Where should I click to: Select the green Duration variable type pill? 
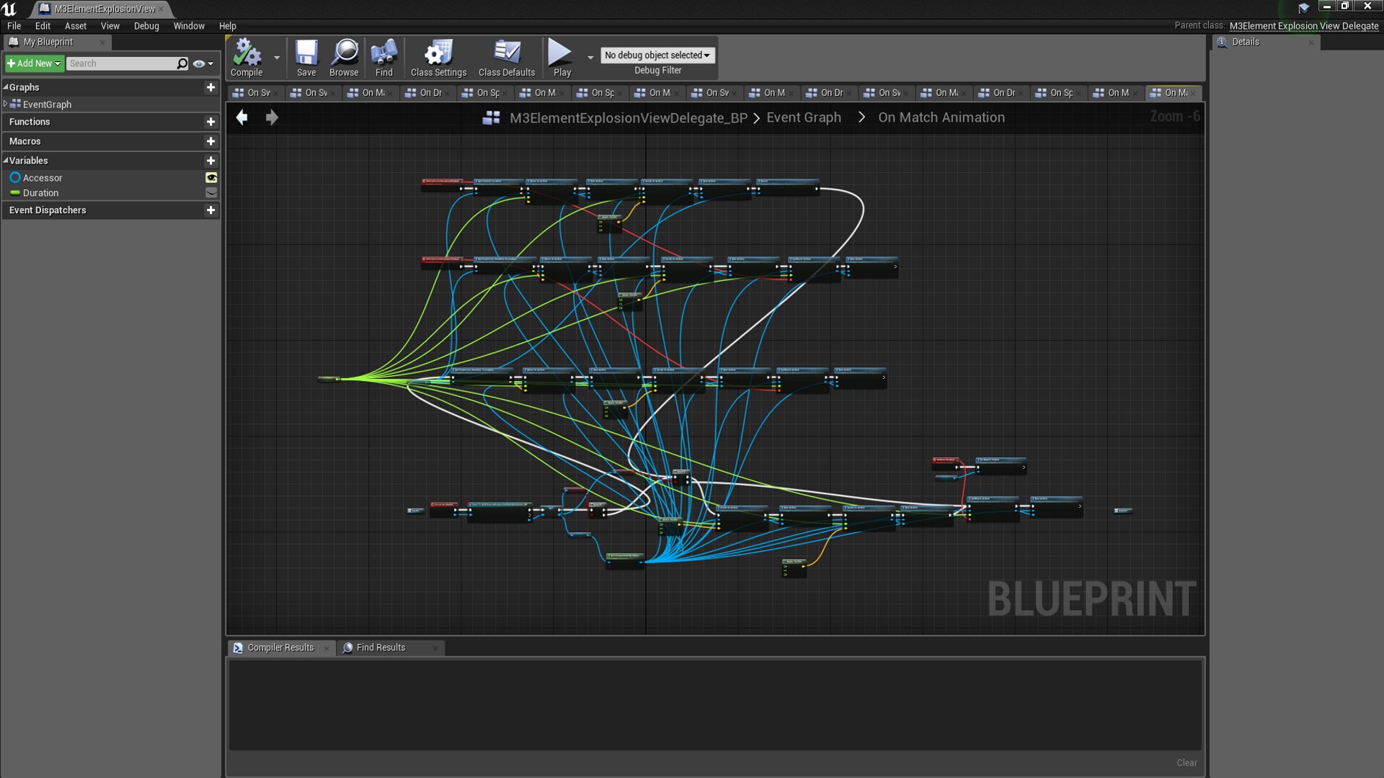tap(14, 192)
